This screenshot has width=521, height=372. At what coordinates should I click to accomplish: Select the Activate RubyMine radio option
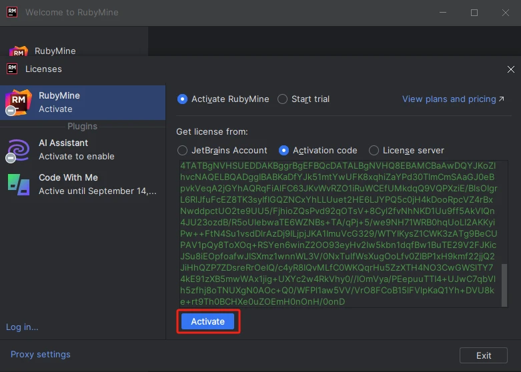point(183,99)
